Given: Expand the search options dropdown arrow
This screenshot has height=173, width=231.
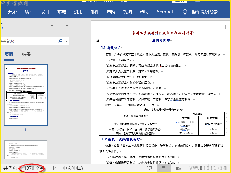Looking at the screenshot, I should point(66,41).
